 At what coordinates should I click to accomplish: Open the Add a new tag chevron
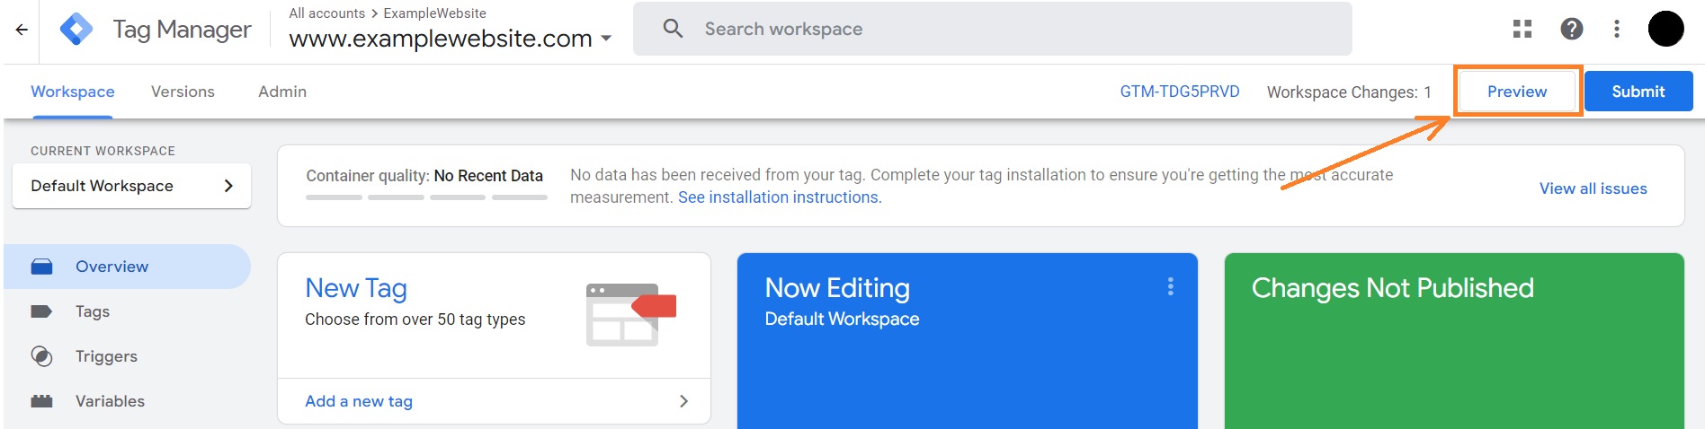683,401
